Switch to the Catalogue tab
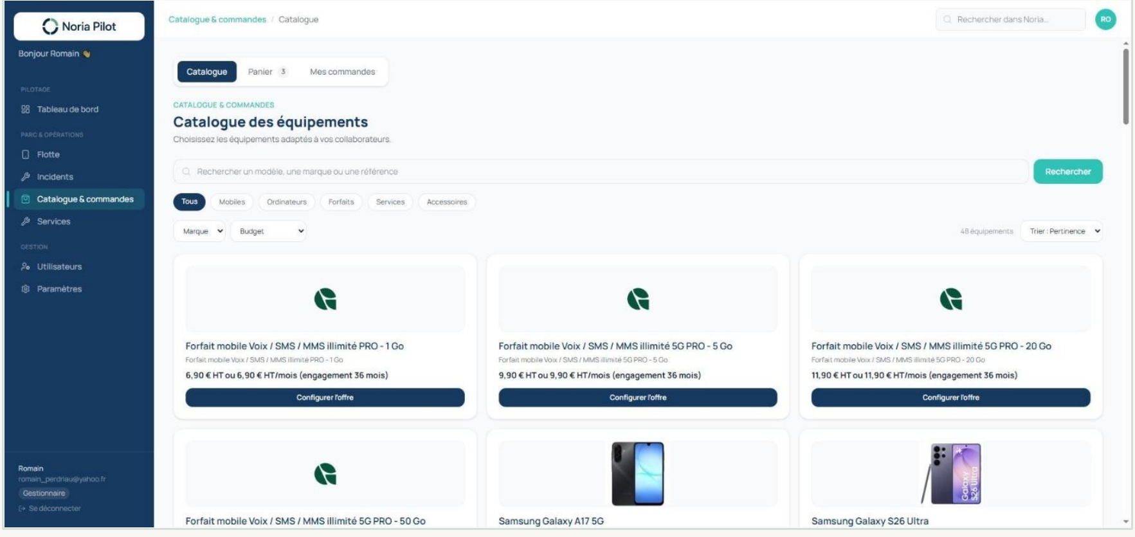1135x537 pixels. [207, 72]
